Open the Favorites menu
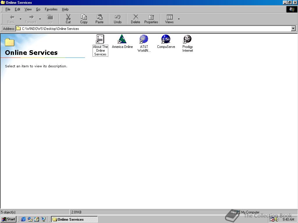 (51, 9)
